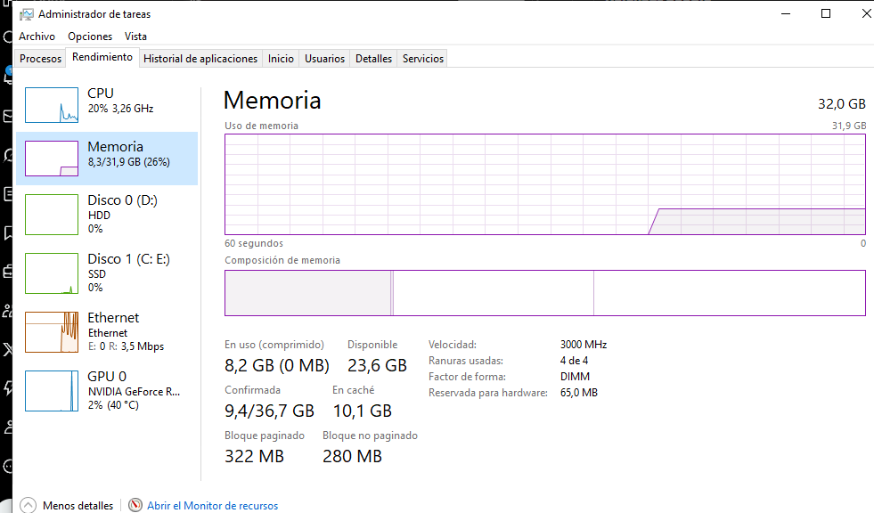The height and width of the screenshot is (513, 874).
Task: Switch to the Servicios tab
Action: coord(423,59)
